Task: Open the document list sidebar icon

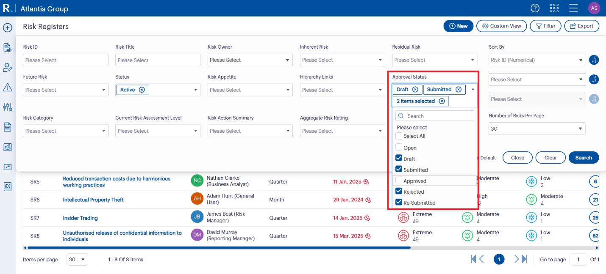Action: pos(7,127)
